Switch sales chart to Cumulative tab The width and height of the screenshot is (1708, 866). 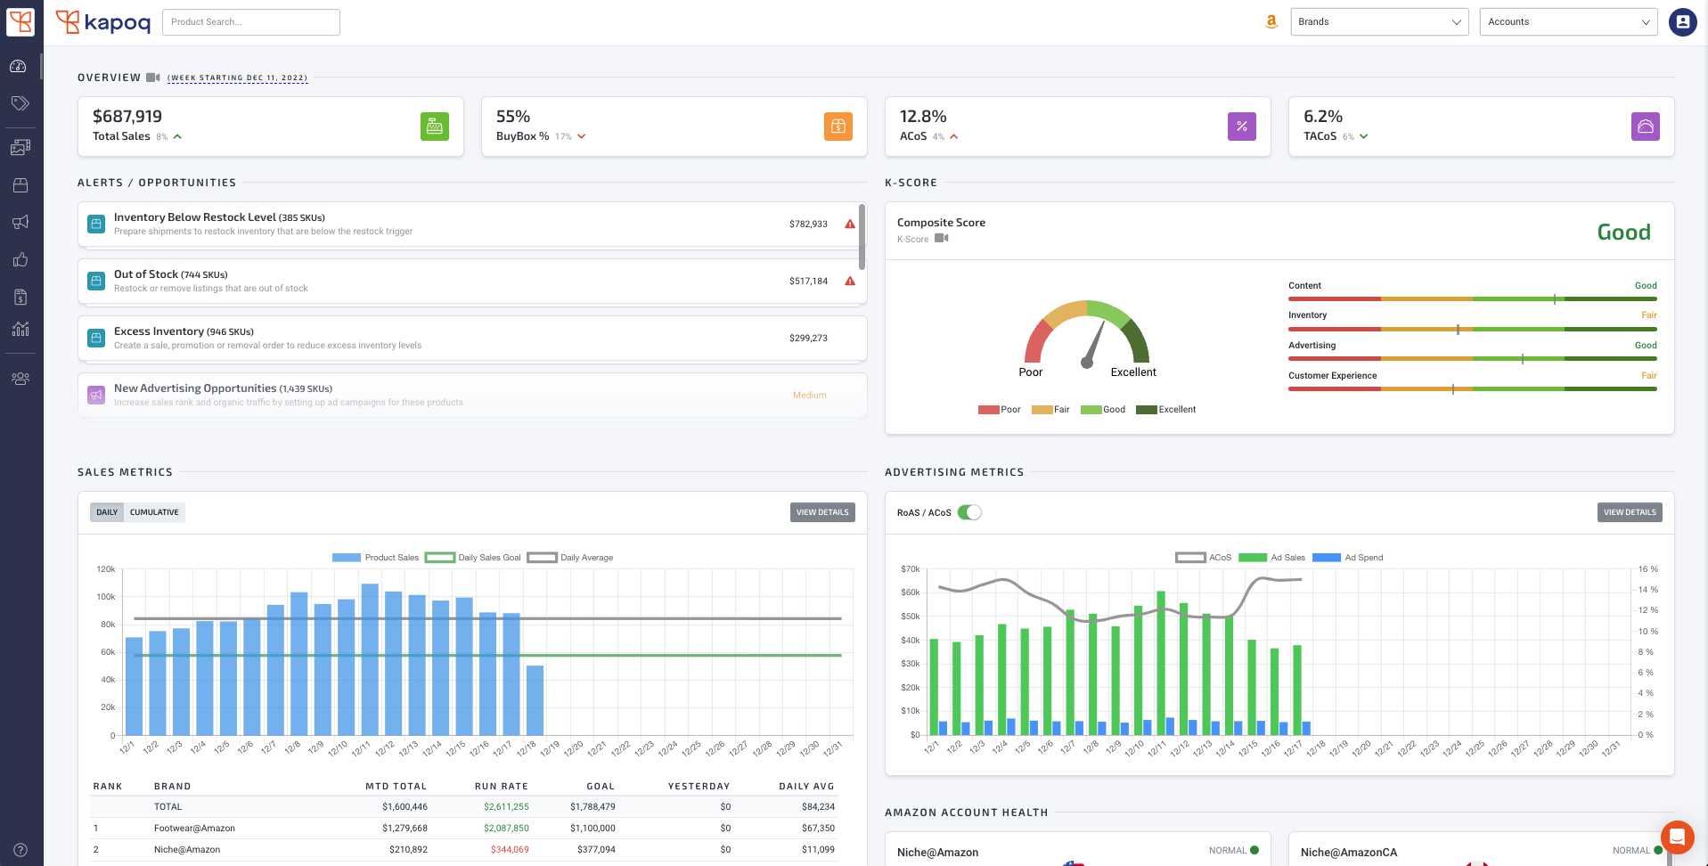pyautogui.click(x=154, y=512)
